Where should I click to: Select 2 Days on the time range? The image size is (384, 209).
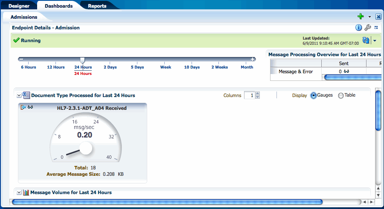point(110,67)
